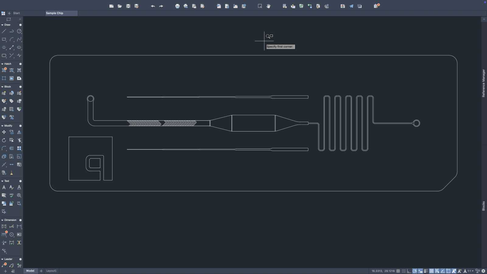The height and width of the screenshot is (274, 487).
Task: Switch to the Layout1 tab
Action: 51,271
